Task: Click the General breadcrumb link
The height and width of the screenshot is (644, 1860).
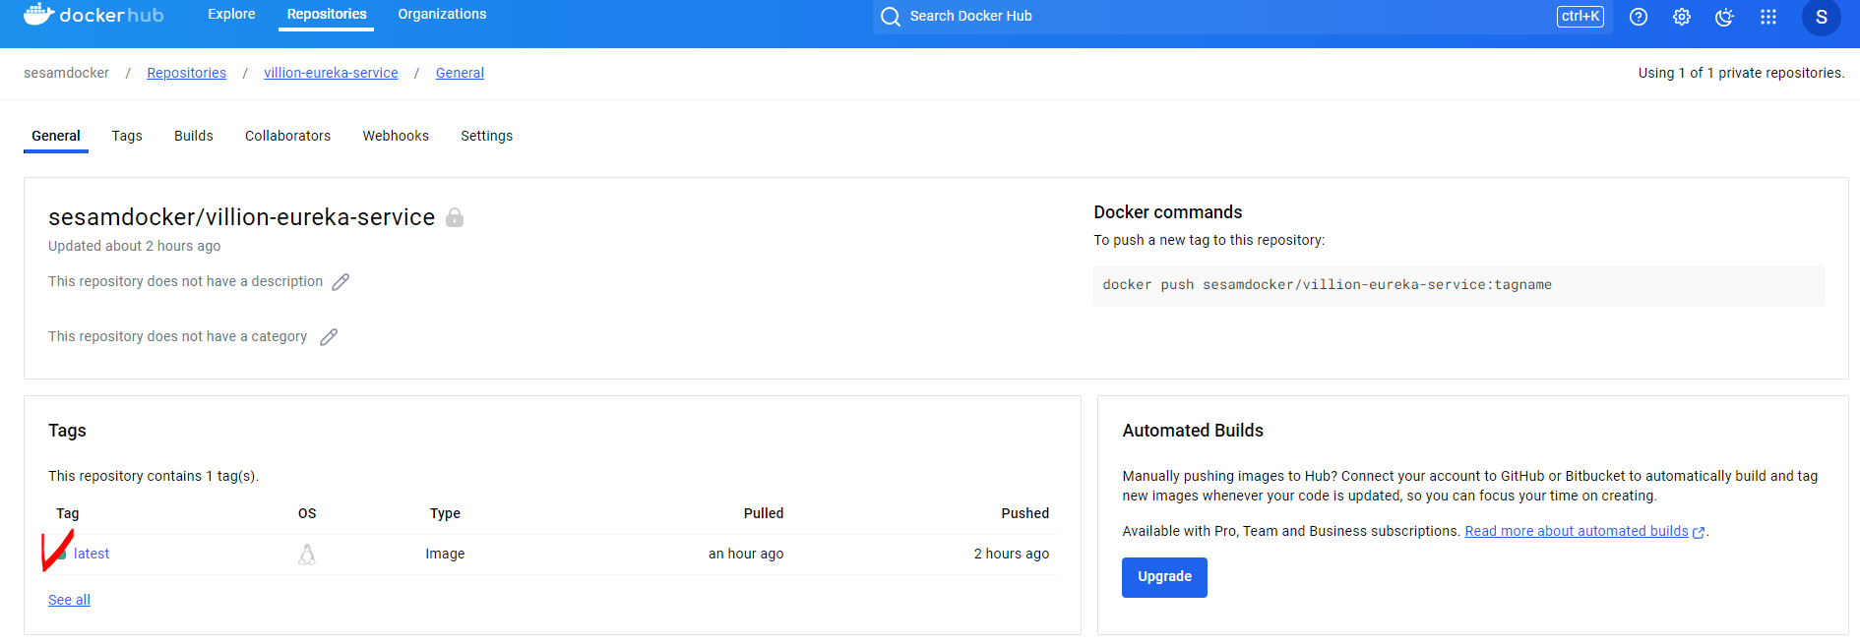Action: (x=460, y=73)
